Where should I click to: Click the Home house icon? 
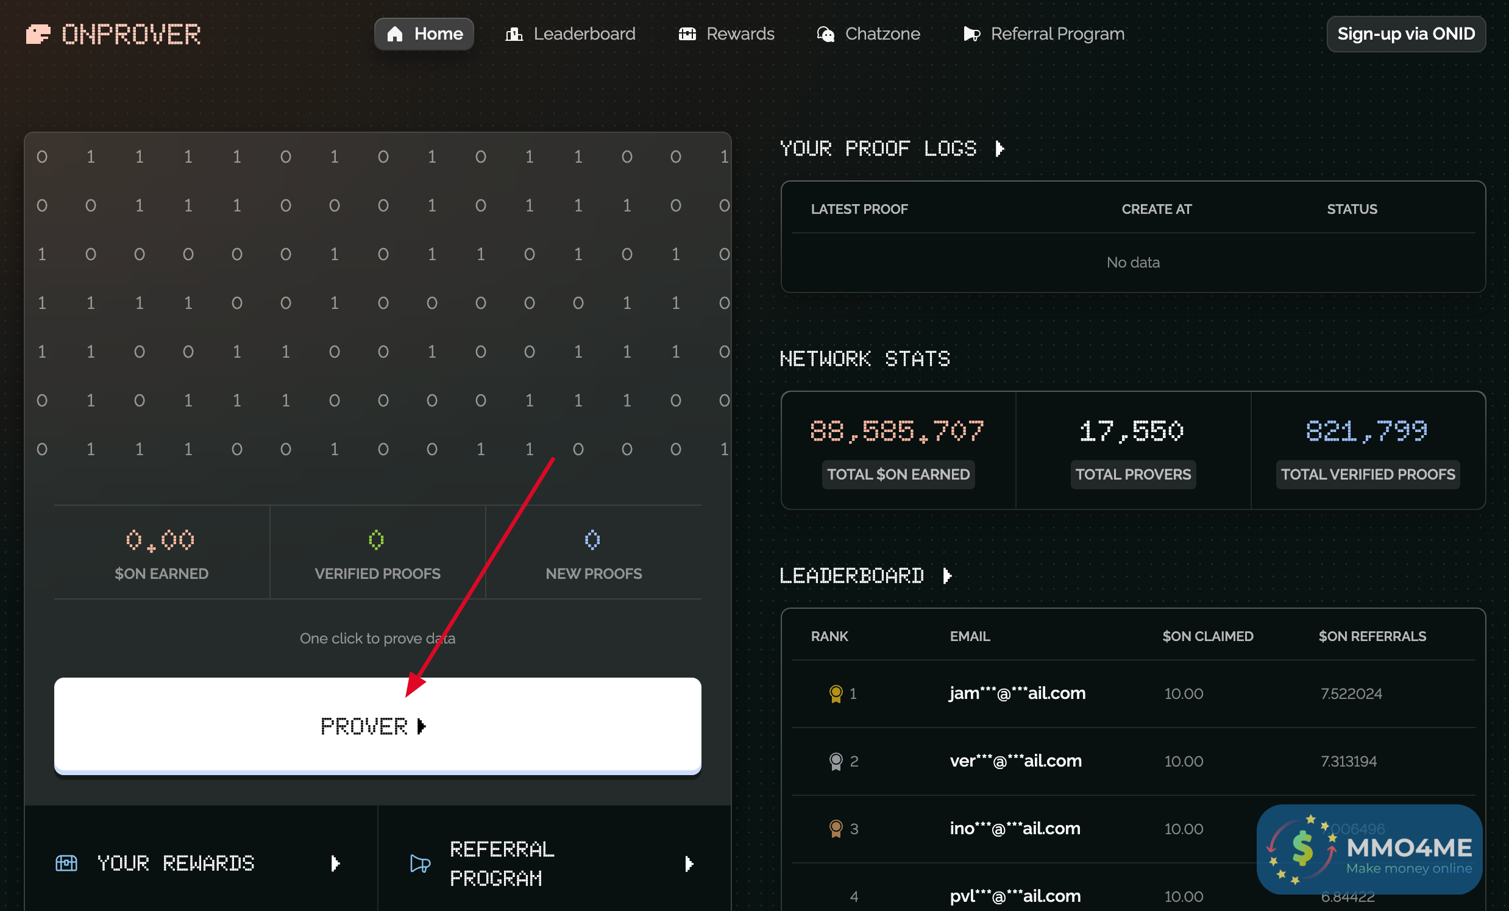[395, 34]
